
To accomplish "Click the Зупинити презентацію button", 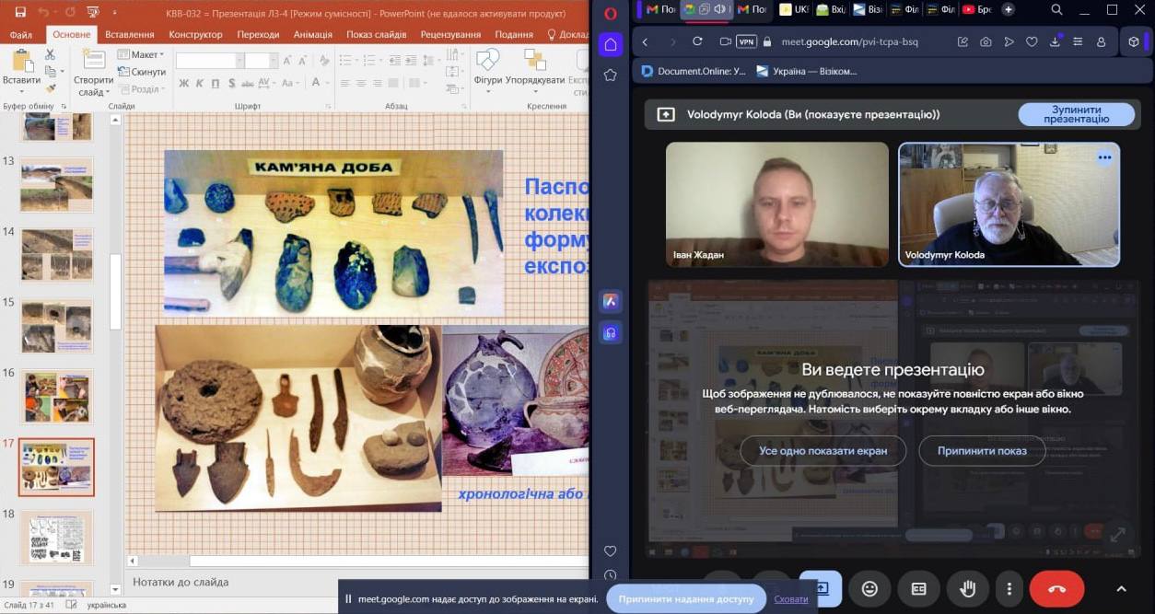I will [x=1076, y=115].
